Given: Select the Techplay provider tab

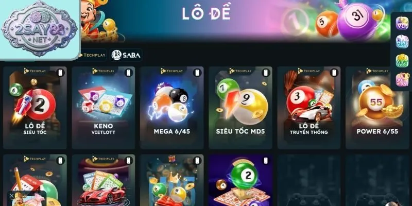Looking at the screenshot, I should pos(92,55).
